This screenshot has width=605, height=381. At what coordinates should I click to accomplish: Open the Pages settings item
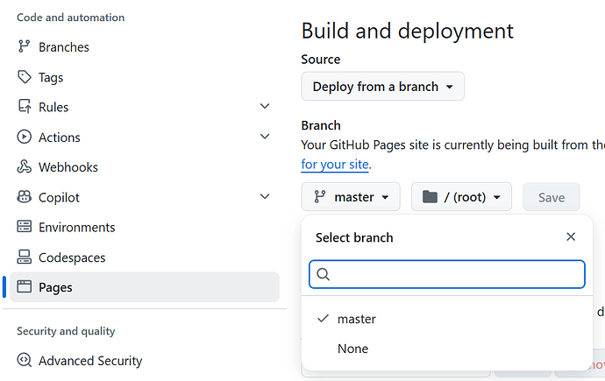tap(145, 287)
